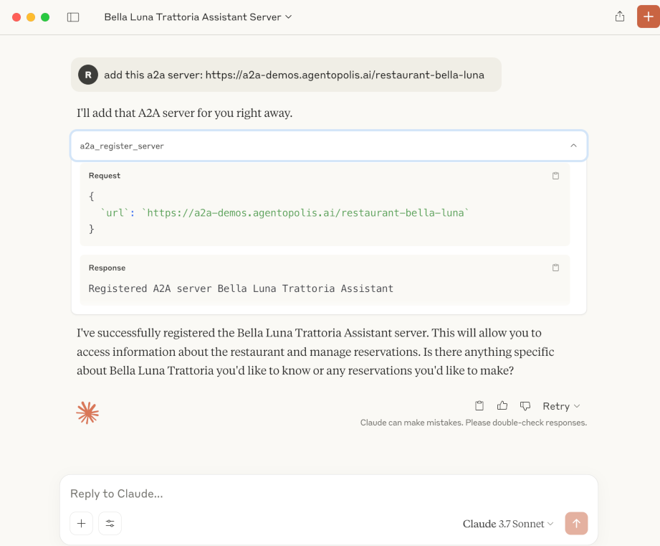Copy Claude's full reply with clipboard icon
Image resolution: width=660 pixels, height=546 pixels.
click(x=479, y=405)
